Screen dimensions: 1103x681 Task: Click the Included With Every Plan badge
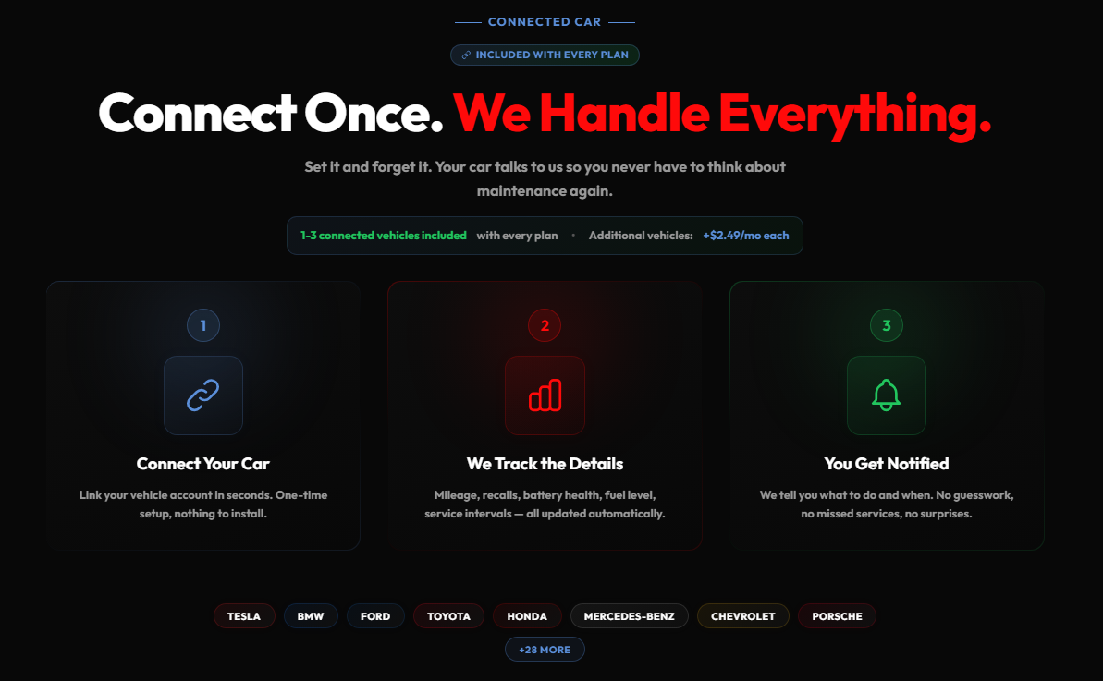[545, 55]
